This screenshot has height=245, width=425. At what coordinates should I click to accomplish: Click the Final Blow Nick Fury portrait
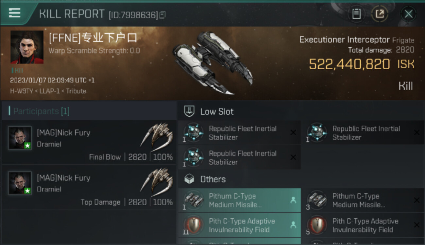pyautogui.click(x=20, y=138)
